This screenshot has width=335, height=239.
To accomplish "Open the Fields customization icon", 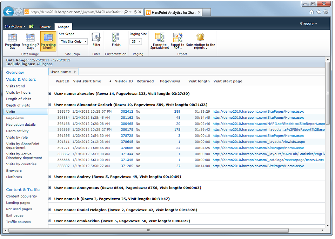I will pos(116,40).
